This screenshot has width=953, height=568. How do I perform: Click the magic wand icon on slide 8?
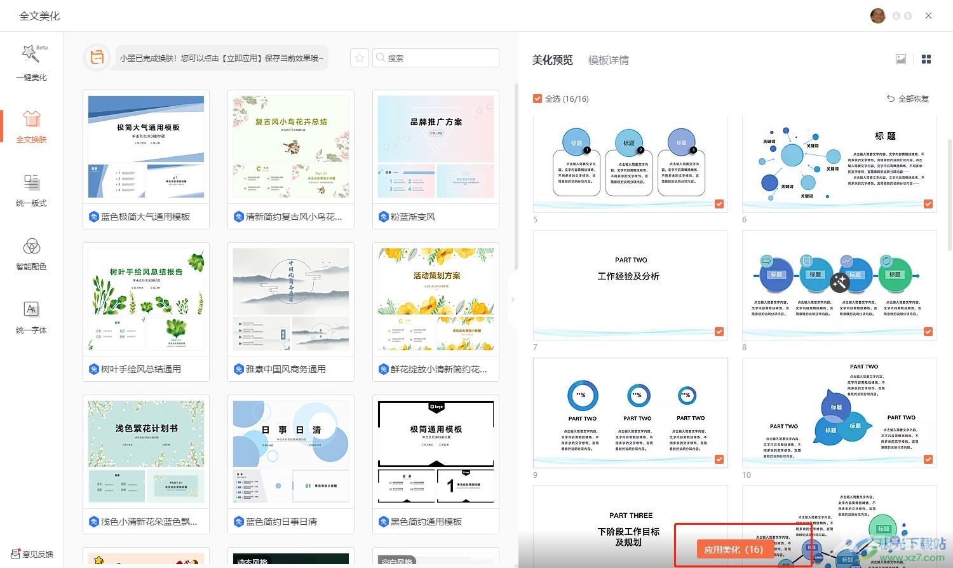839,282
